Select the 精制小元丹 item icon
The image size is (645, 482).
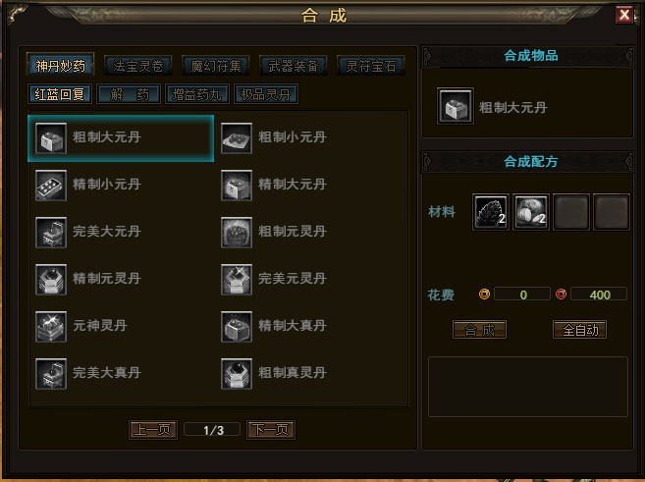pos(51,186)
